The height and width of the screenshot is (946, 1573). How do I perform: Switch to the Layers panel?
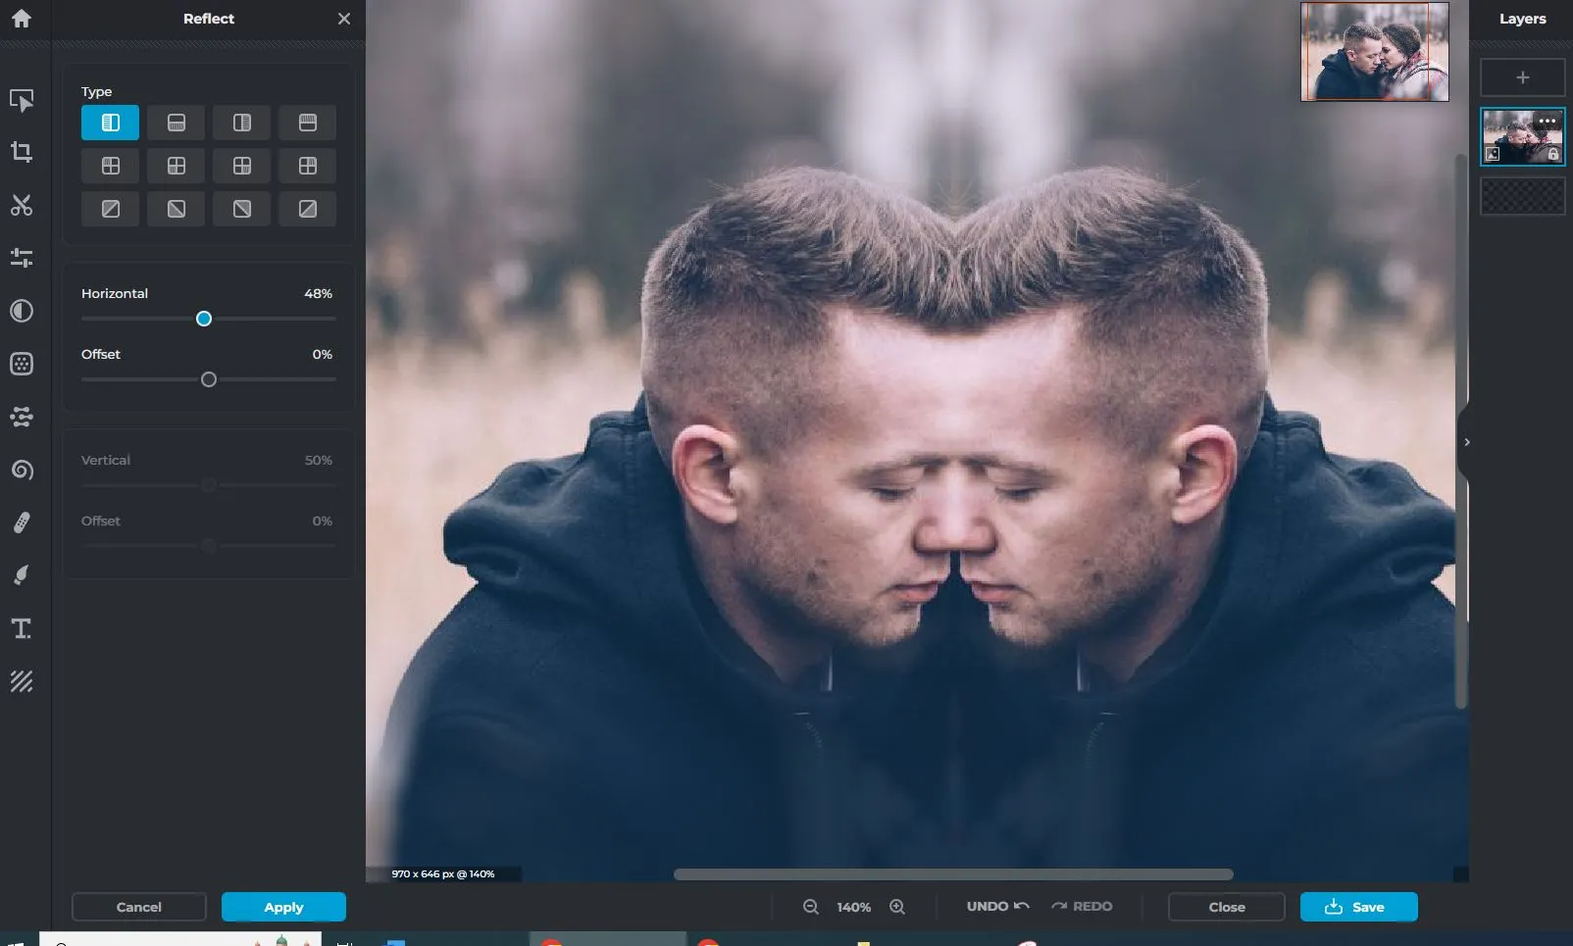point(1522,19)
